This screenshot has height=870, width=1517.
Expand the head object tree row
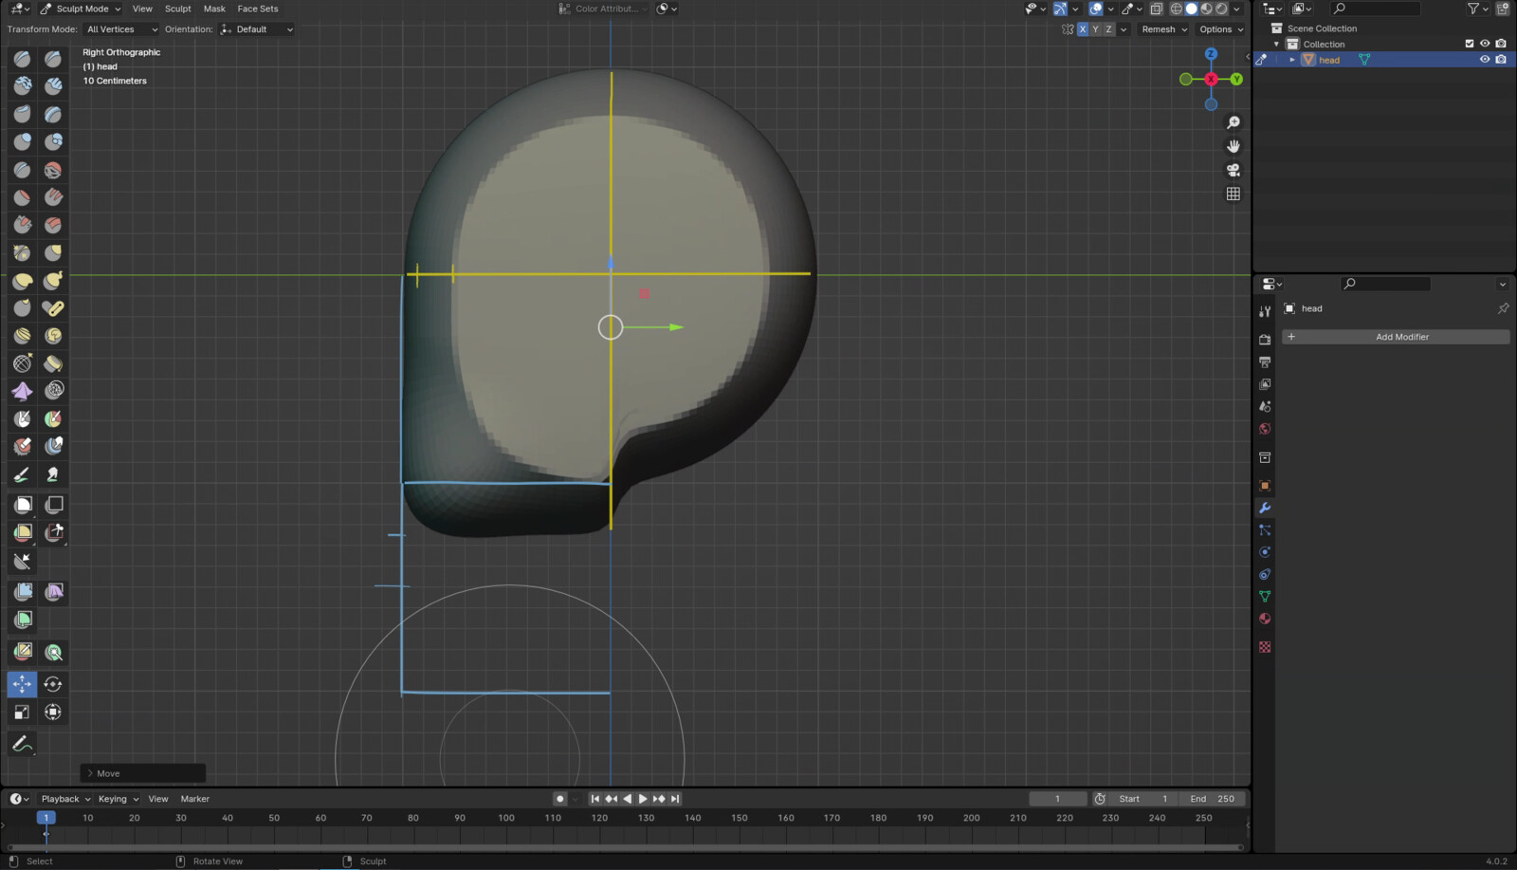point(1291,60)
